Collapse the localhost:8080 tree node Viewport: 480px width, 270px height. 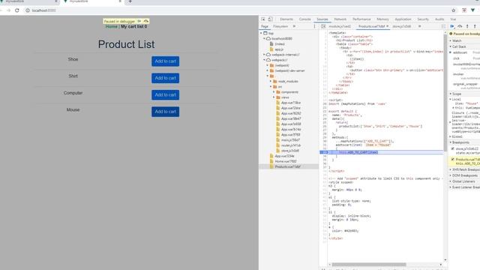click(264, 38)
